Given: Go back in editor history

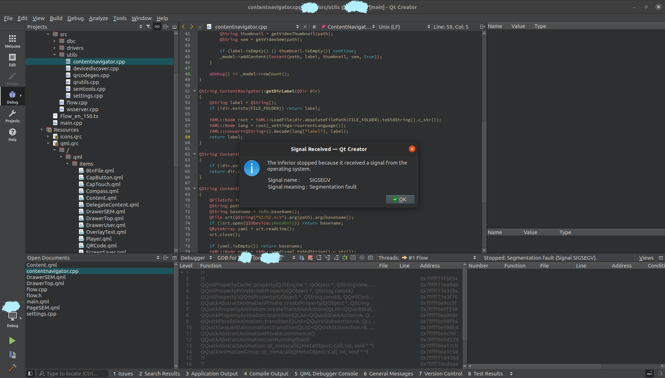Looking at the screenshot, I should tap(184, 27).
